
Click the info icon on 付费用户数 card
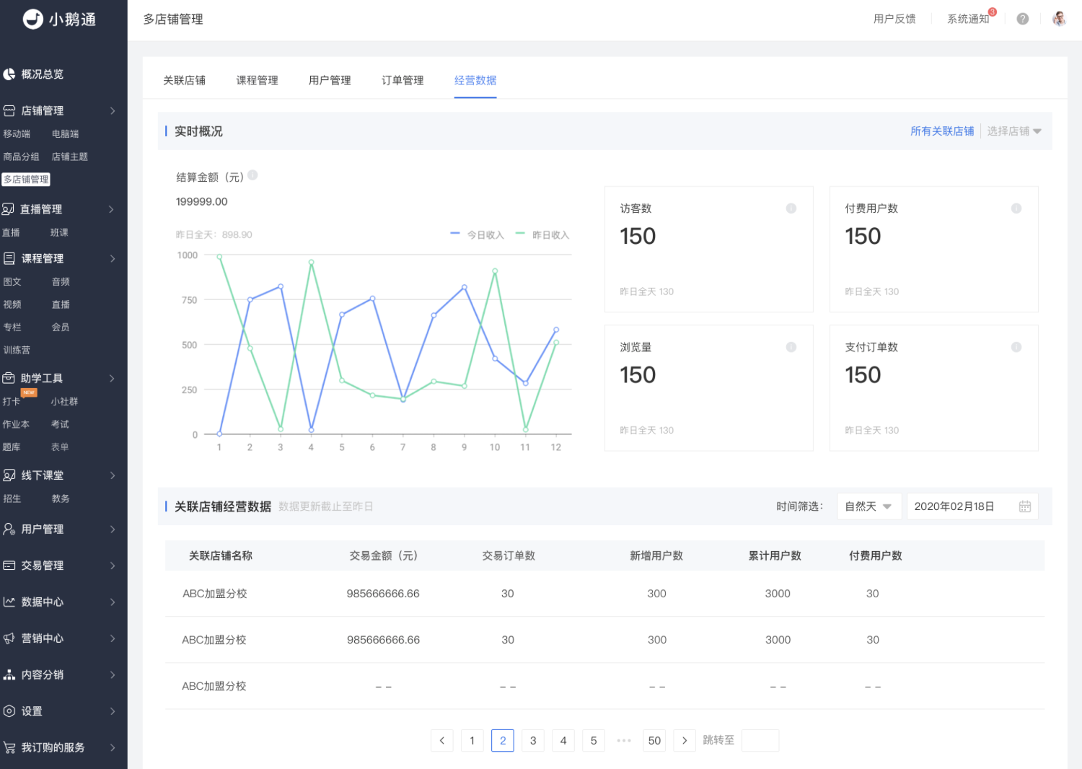tap(1016, 208)
